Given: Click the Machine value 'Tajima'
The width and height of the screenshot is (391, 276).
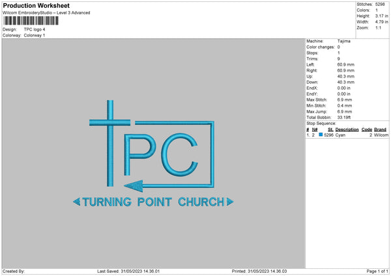Looking at the screenshot, I should 344,41.
